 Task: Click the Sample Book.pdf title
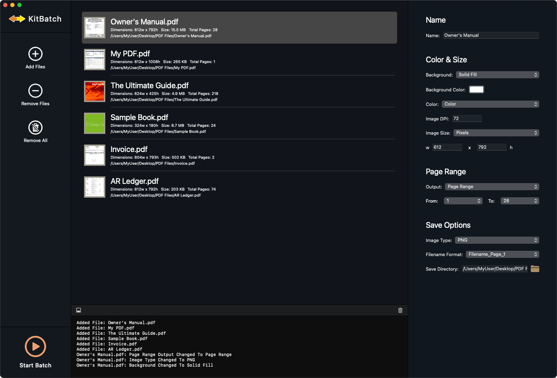[x=139, y=118]
